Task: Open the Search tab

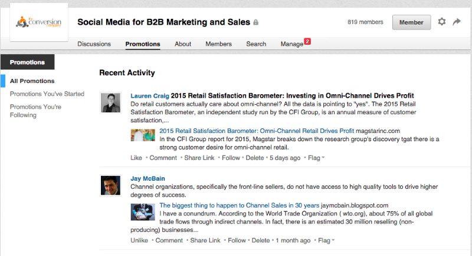Action: [x=256, y=44]
